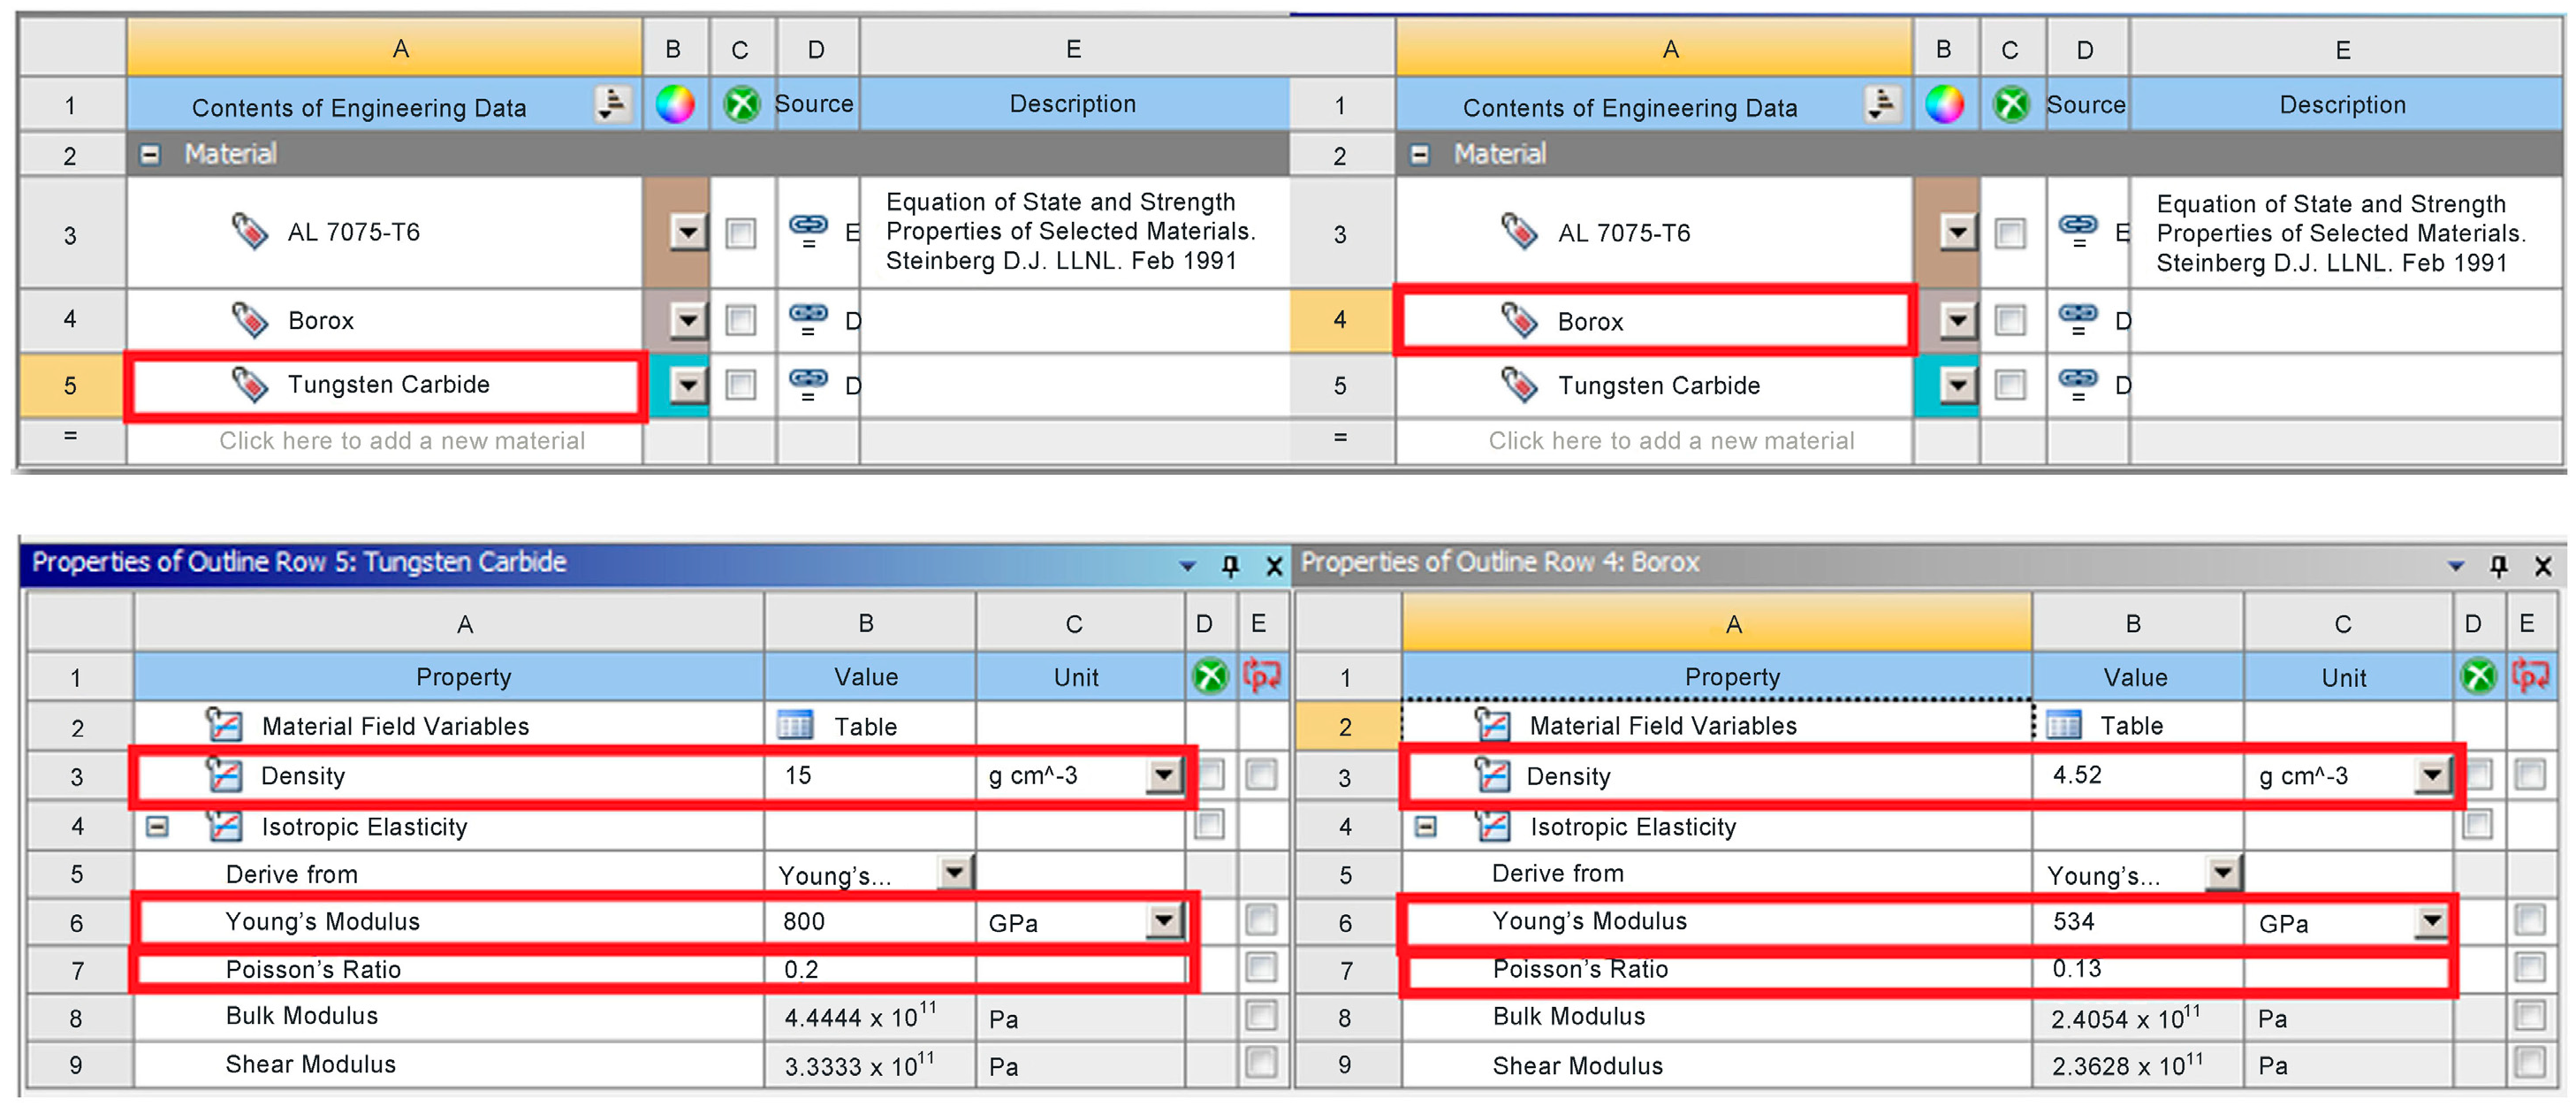Click Density property icon in Borox properties
The height and width of the screenshot is (1114, 2576).
pyautogui.click(x=1493, y=775)
